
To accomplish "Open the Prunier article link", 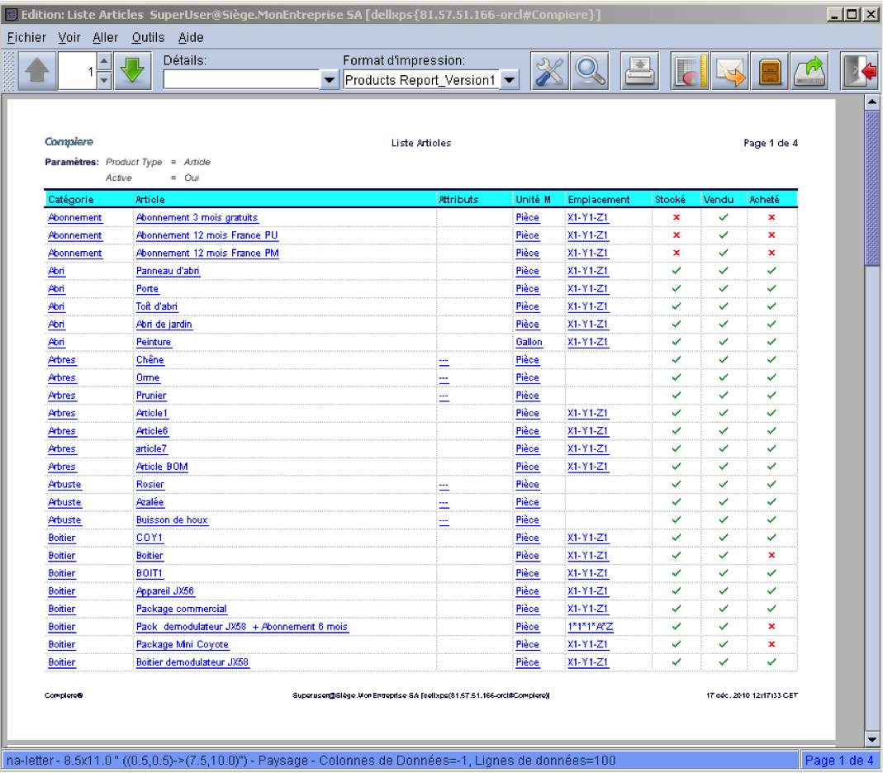I will pos(151,396).
